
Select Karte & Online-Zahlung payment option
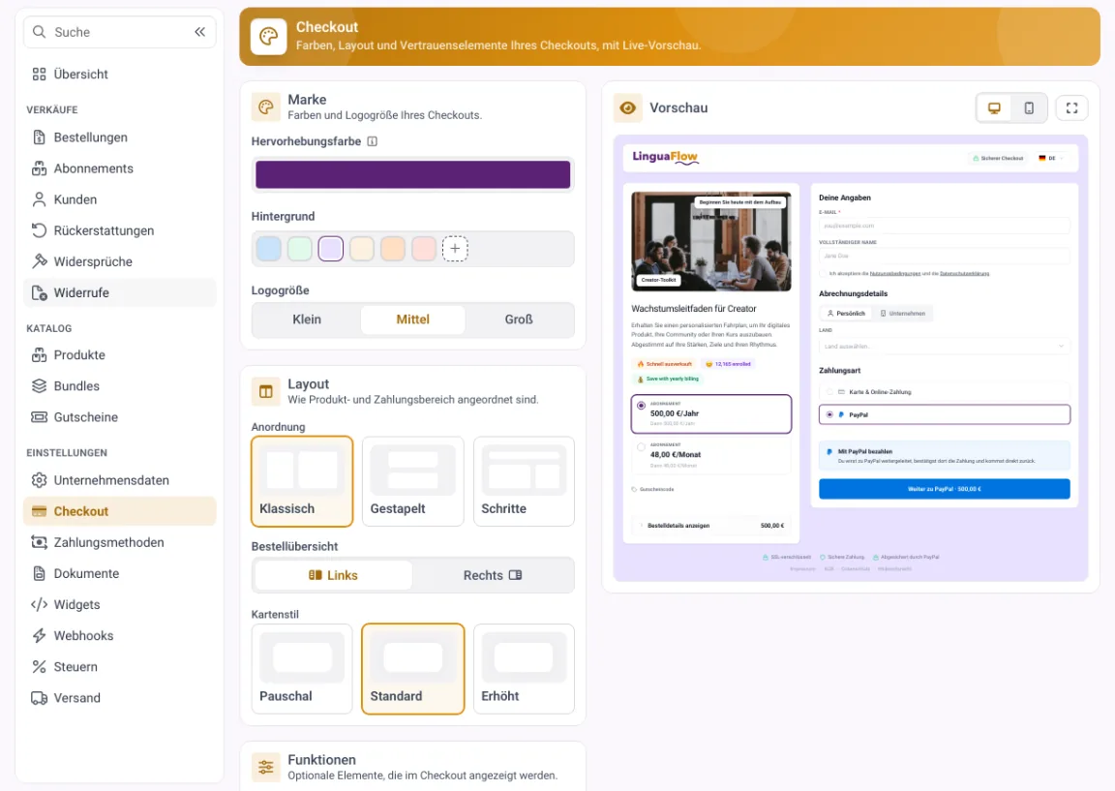[x=945, y=392]
